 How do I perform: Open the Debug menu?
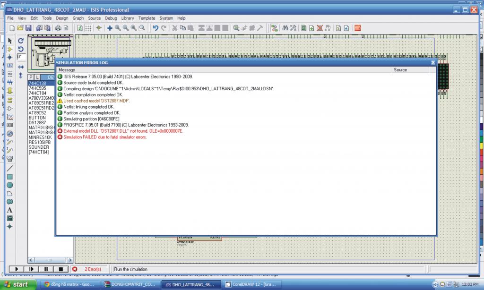click(x=111, y=18)
